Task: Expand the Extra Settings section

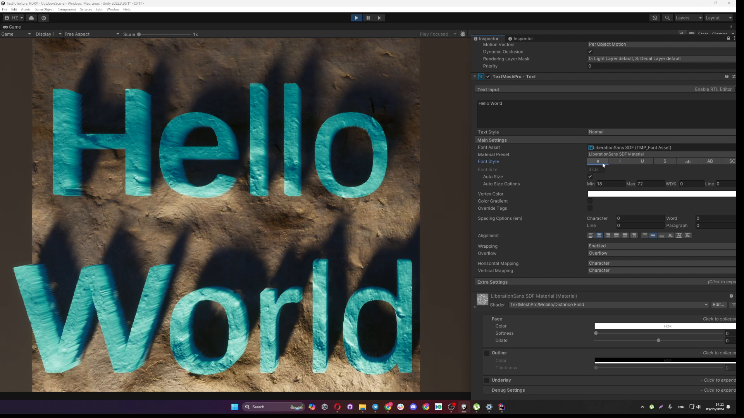Action: click(604, 282)
